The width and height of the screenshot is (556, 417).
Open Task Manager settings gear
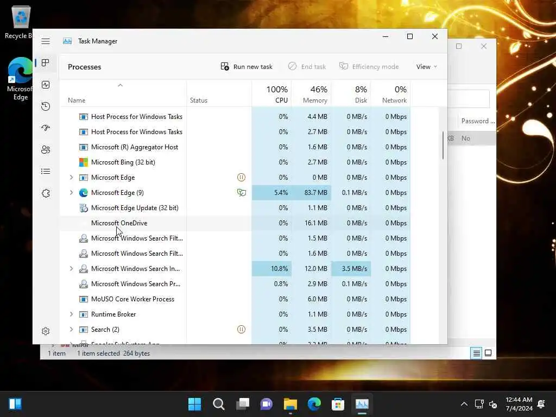[46, 331]
